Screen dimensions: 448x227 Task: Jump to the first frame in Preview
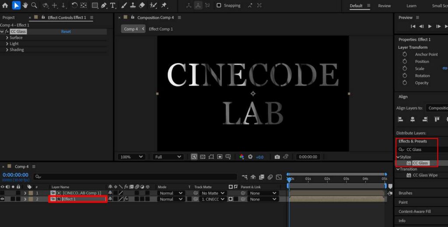click(x=413, y=26)
